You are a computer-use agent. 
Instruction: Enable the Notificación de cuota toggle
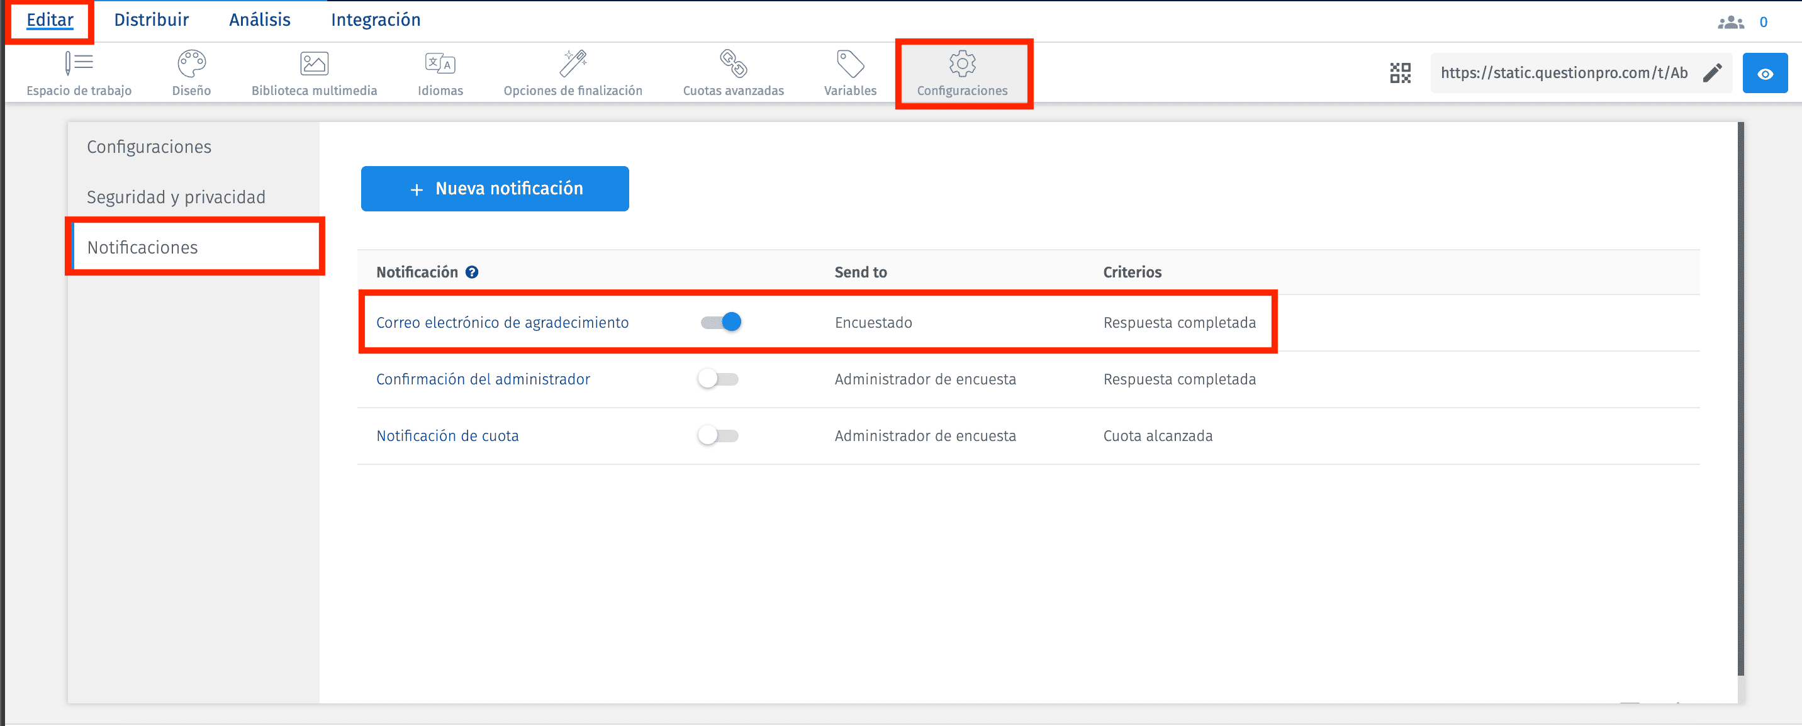click(719, 436)
